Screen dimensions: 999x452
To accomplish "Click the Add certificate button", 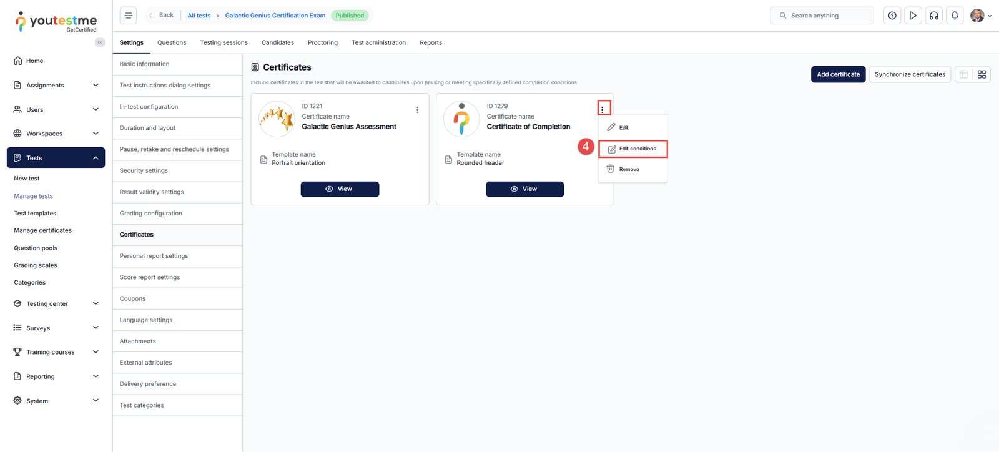I will click(838, 74).
